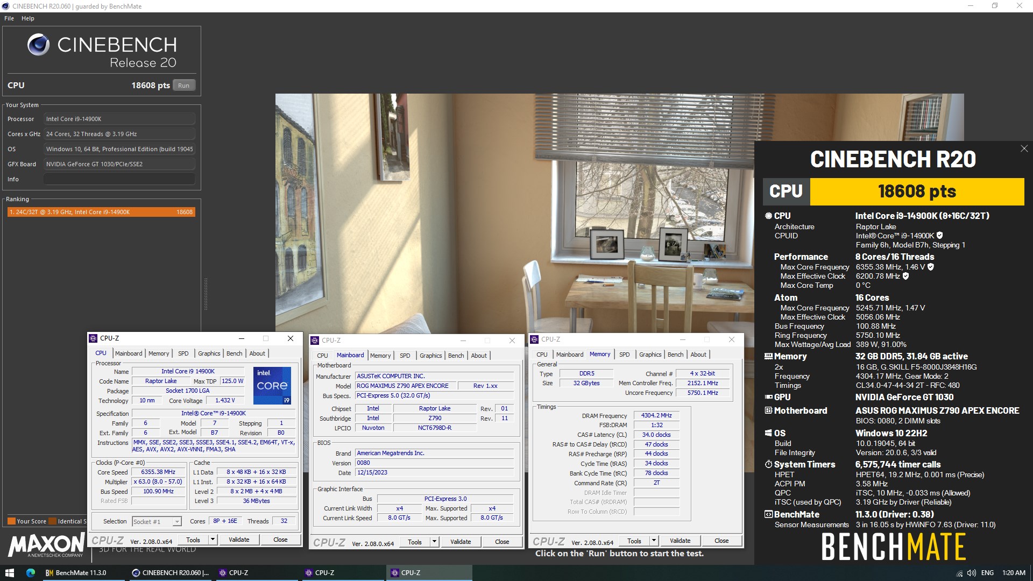Click the Processor field Intel Core i9-14900K
The height and width of the screenshot is (581, 1033).
tap(119, 119)
